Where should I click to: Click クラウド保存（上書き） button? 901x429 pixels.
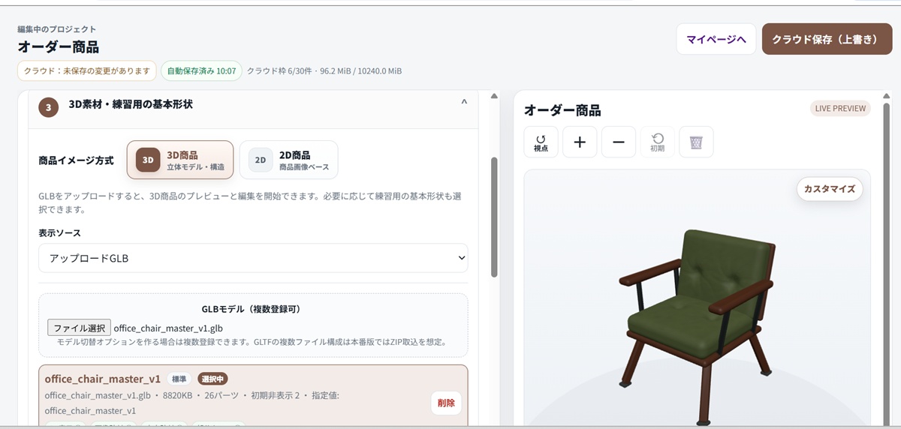pos(827,39)
